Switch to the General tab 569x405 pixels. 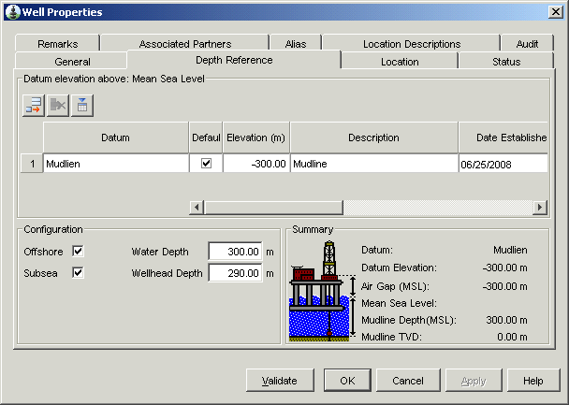pos(72,62)
